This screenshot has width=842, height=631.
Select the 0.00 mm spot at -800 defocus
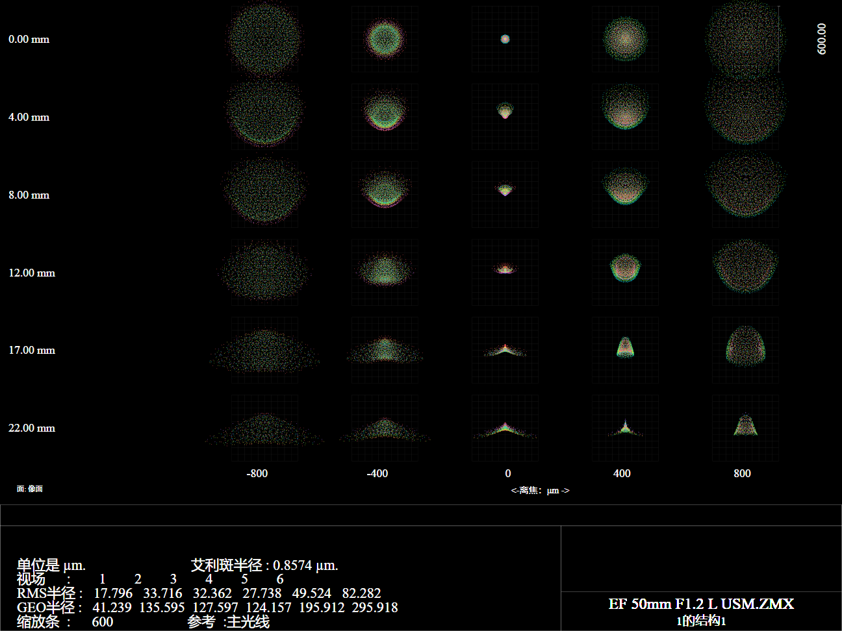(264, 39)
